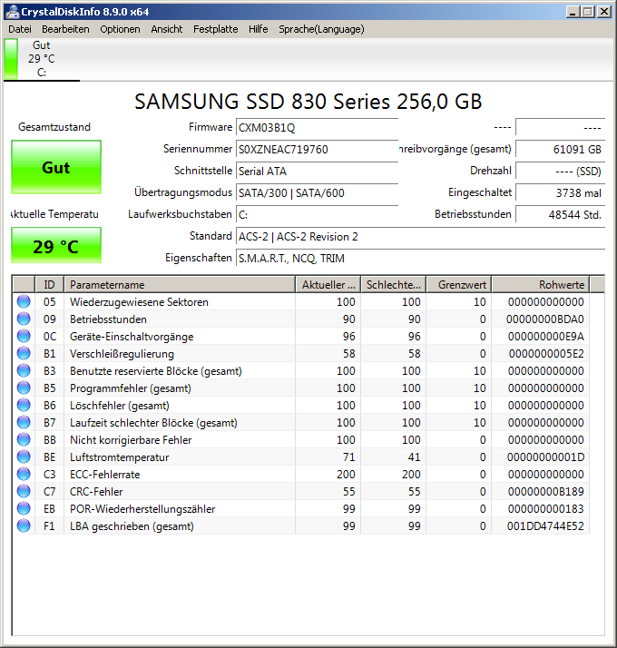Open the Optionen menu
This screenshot has width=617, height=648.
click(120, 29)
